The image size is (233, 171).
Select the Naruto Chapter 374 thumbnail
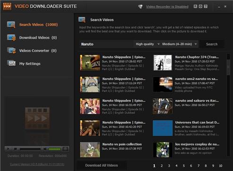[x=163, y=63]
